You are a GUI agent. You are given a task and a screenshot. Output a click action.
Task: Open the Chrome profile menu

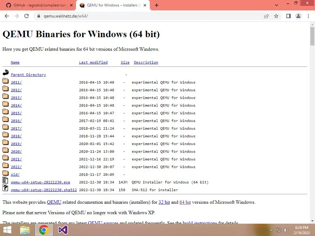pyautogui.click(x=298, y=16)
